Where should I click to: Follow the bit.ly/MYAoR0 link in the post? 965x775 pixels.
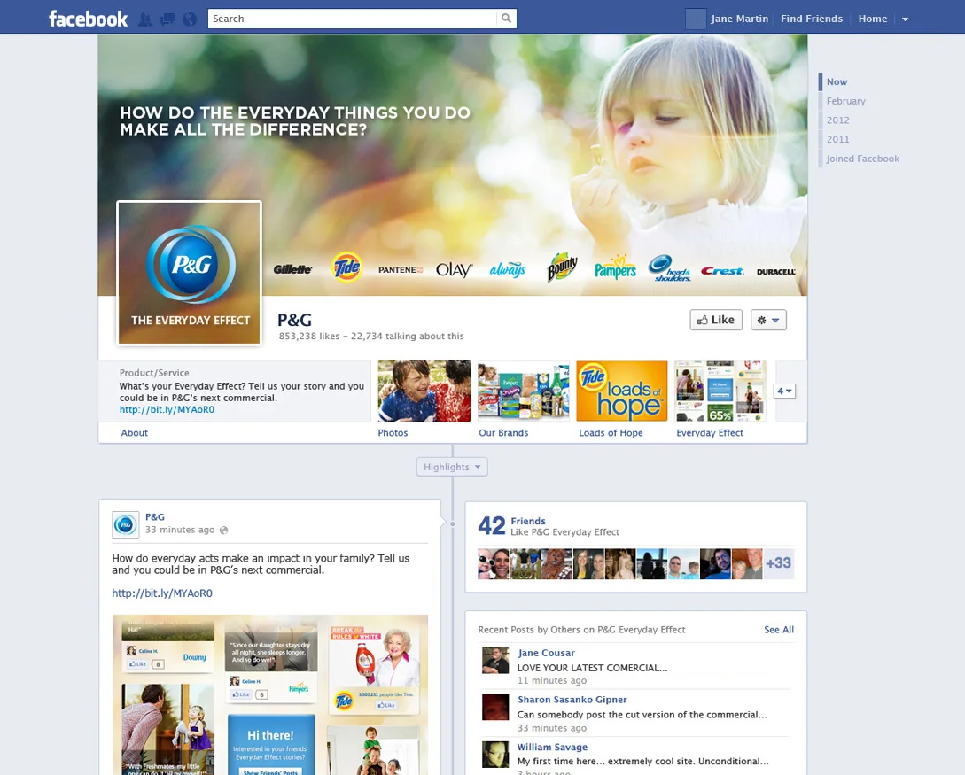click(161, 593)
